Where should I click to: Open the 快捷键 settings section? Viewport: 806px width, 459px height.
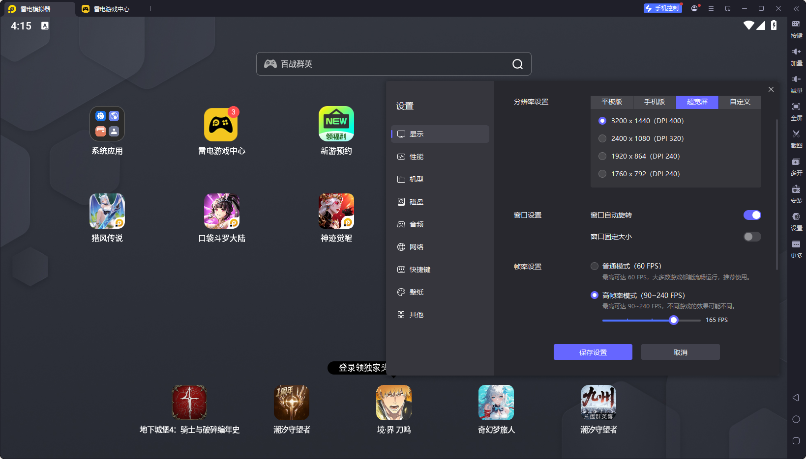[440, 270]
